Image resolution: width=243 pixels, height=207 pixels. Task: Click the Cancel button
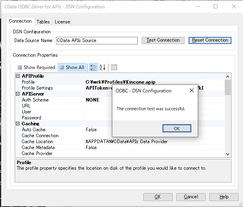tap(191, 197)
